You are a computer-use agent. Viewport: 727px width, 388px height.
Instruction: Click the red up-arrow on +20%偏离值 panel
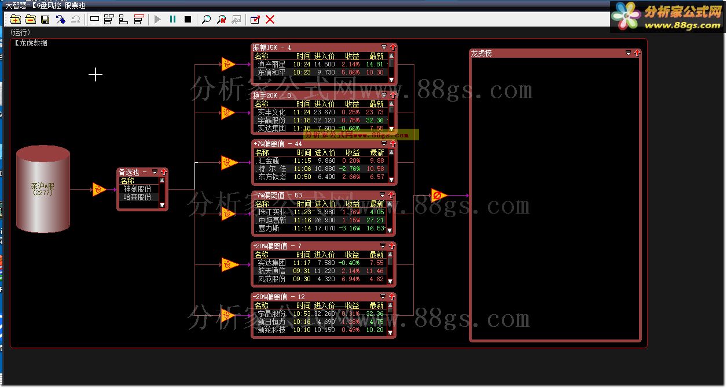tap(392, 246)
